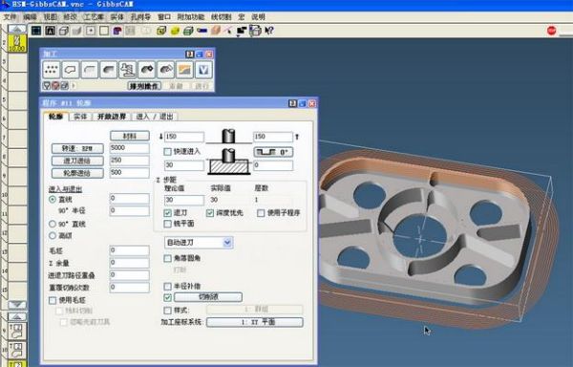
Task: Enable the 铣平面 checkbox
Action: pyautogui.click(x=167, y=224)
